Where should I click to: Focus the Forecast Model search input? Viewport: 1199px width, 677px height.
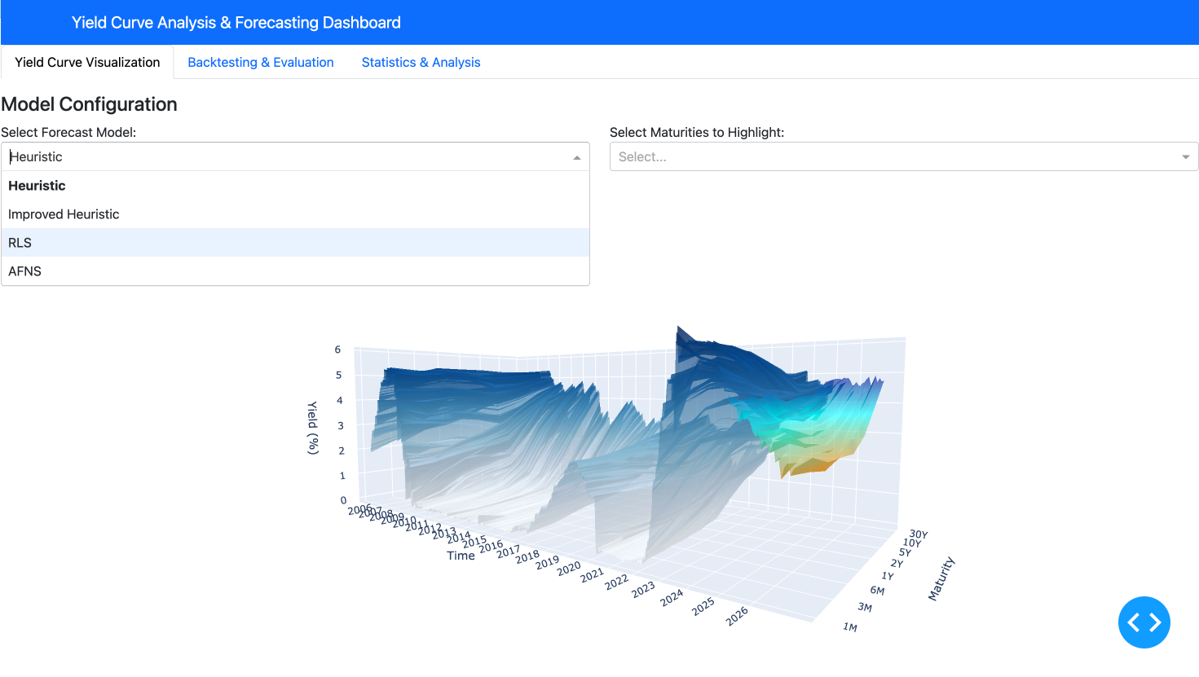[x=285, y=157]
